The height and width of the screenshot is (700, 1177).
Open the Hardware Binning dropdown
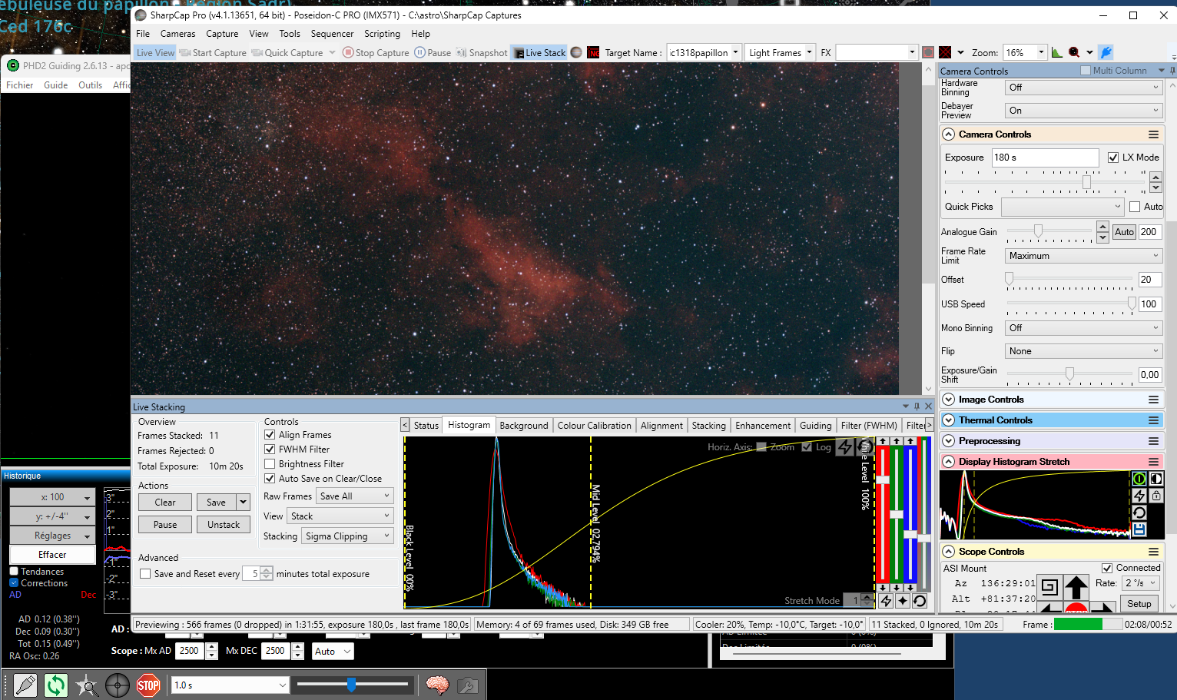[x=1083, y=88]
